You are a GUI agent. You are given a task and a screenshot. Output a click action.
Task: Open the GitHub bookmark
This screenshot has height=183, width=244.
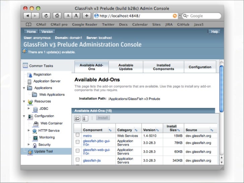(183, 24)
